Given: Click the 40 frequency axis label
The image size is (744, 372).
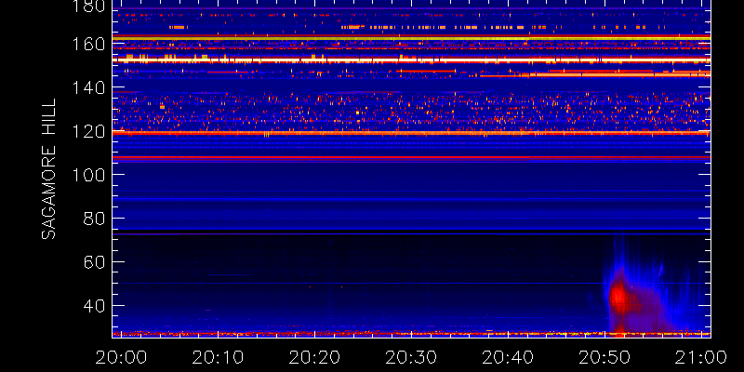Looking at the screenshot, I should tap(95, 306).
